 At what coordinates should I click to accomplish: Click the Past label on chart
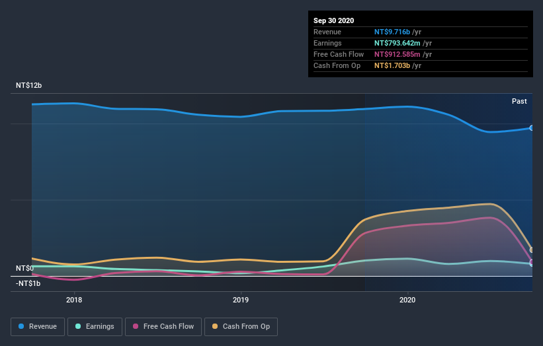(519, 101)
